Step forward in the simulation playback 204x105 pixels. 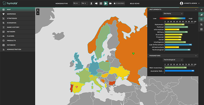point(110,3)
